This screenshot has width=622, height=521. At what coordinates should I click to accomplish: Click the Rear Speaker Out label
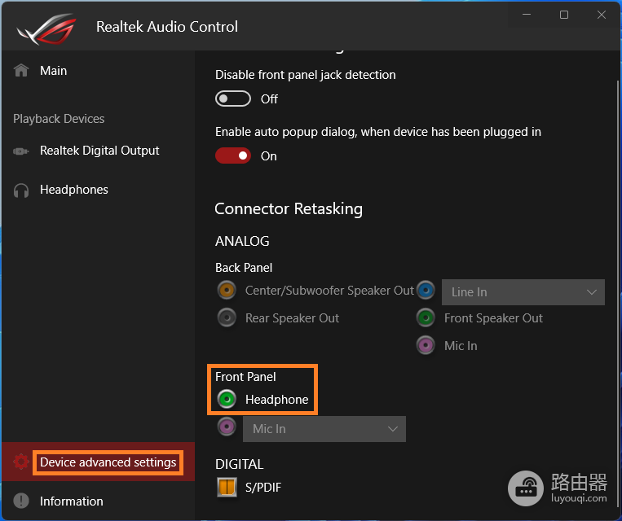pyautogui.click(x=293, y=318)
